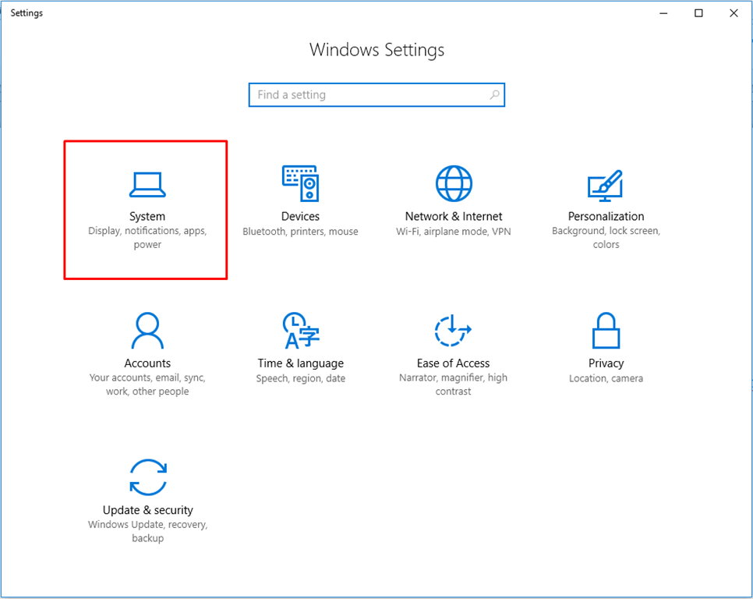Open Update & security circular-arrows icon
This screenshot has width=753, height=599.
pyautogui.click(x=147, y=477)
